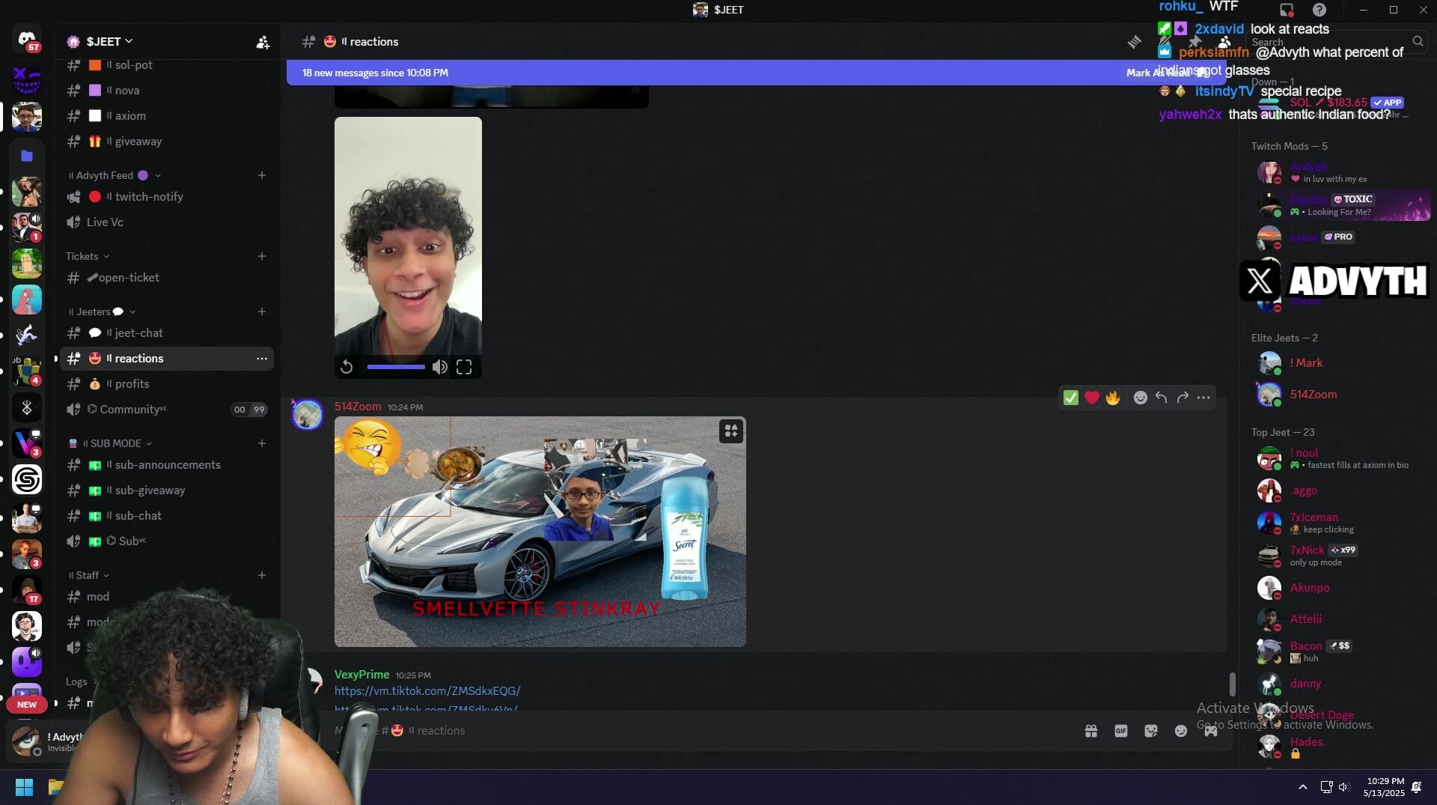This screenshot has height=805, width=1437.
Task: Collapse the Staff category
Action: tap(88, 575)
